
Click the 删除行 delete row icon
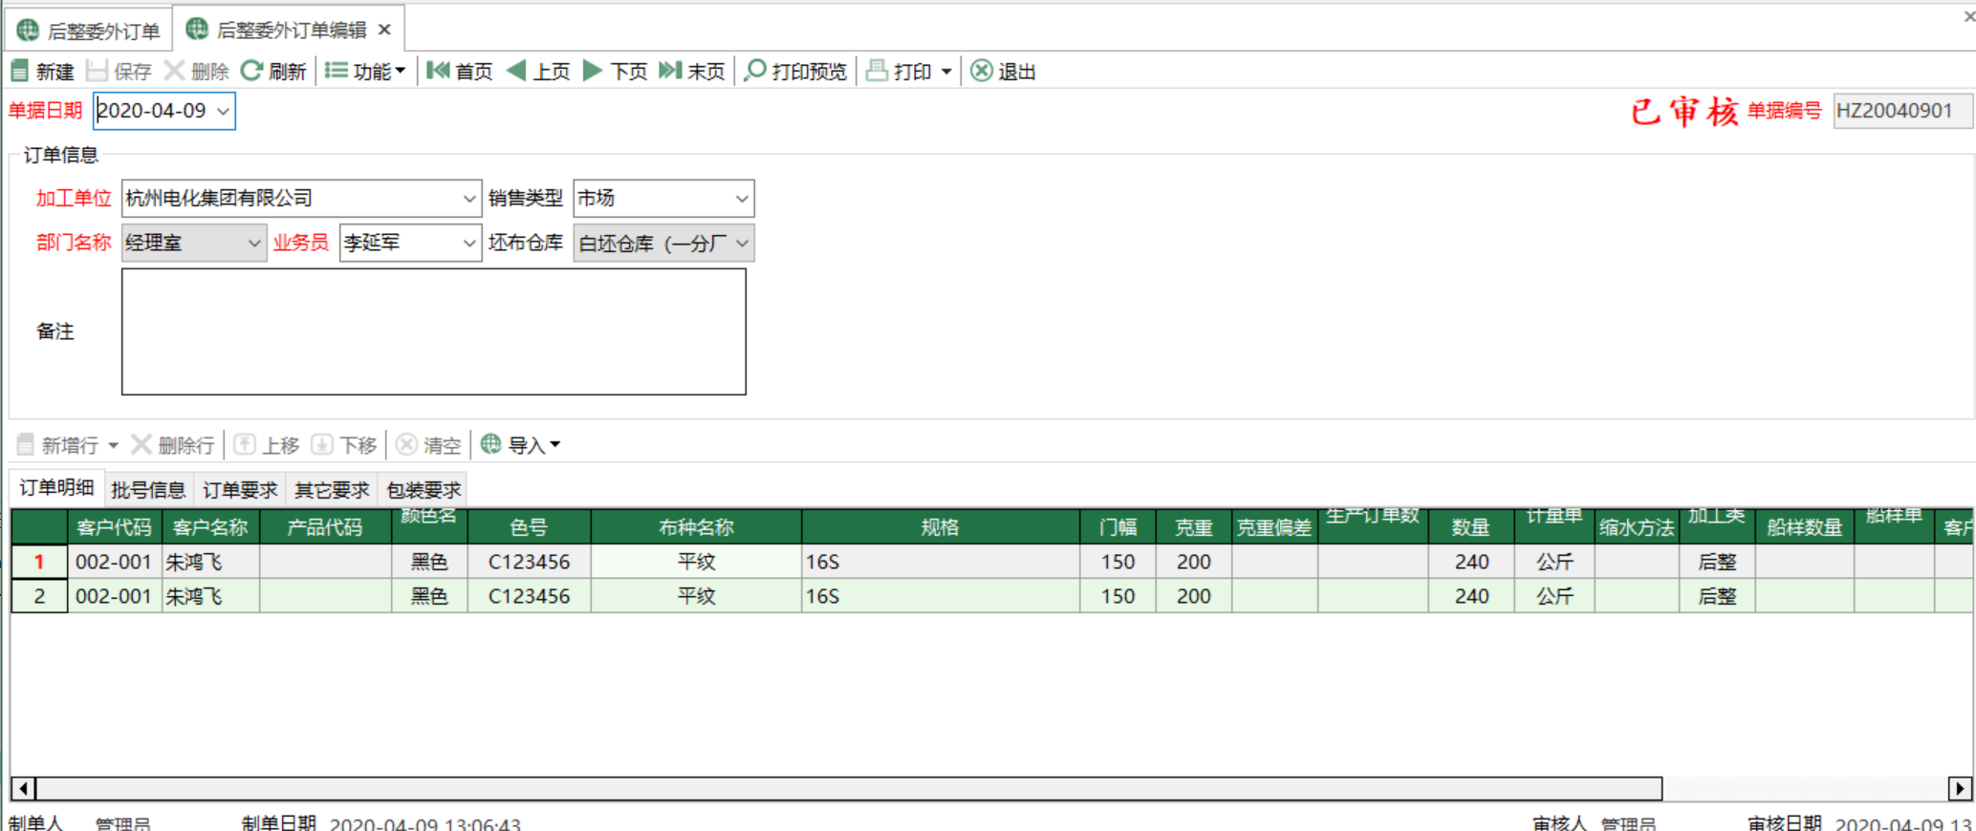pyautogui.click(x=141, y=444)
